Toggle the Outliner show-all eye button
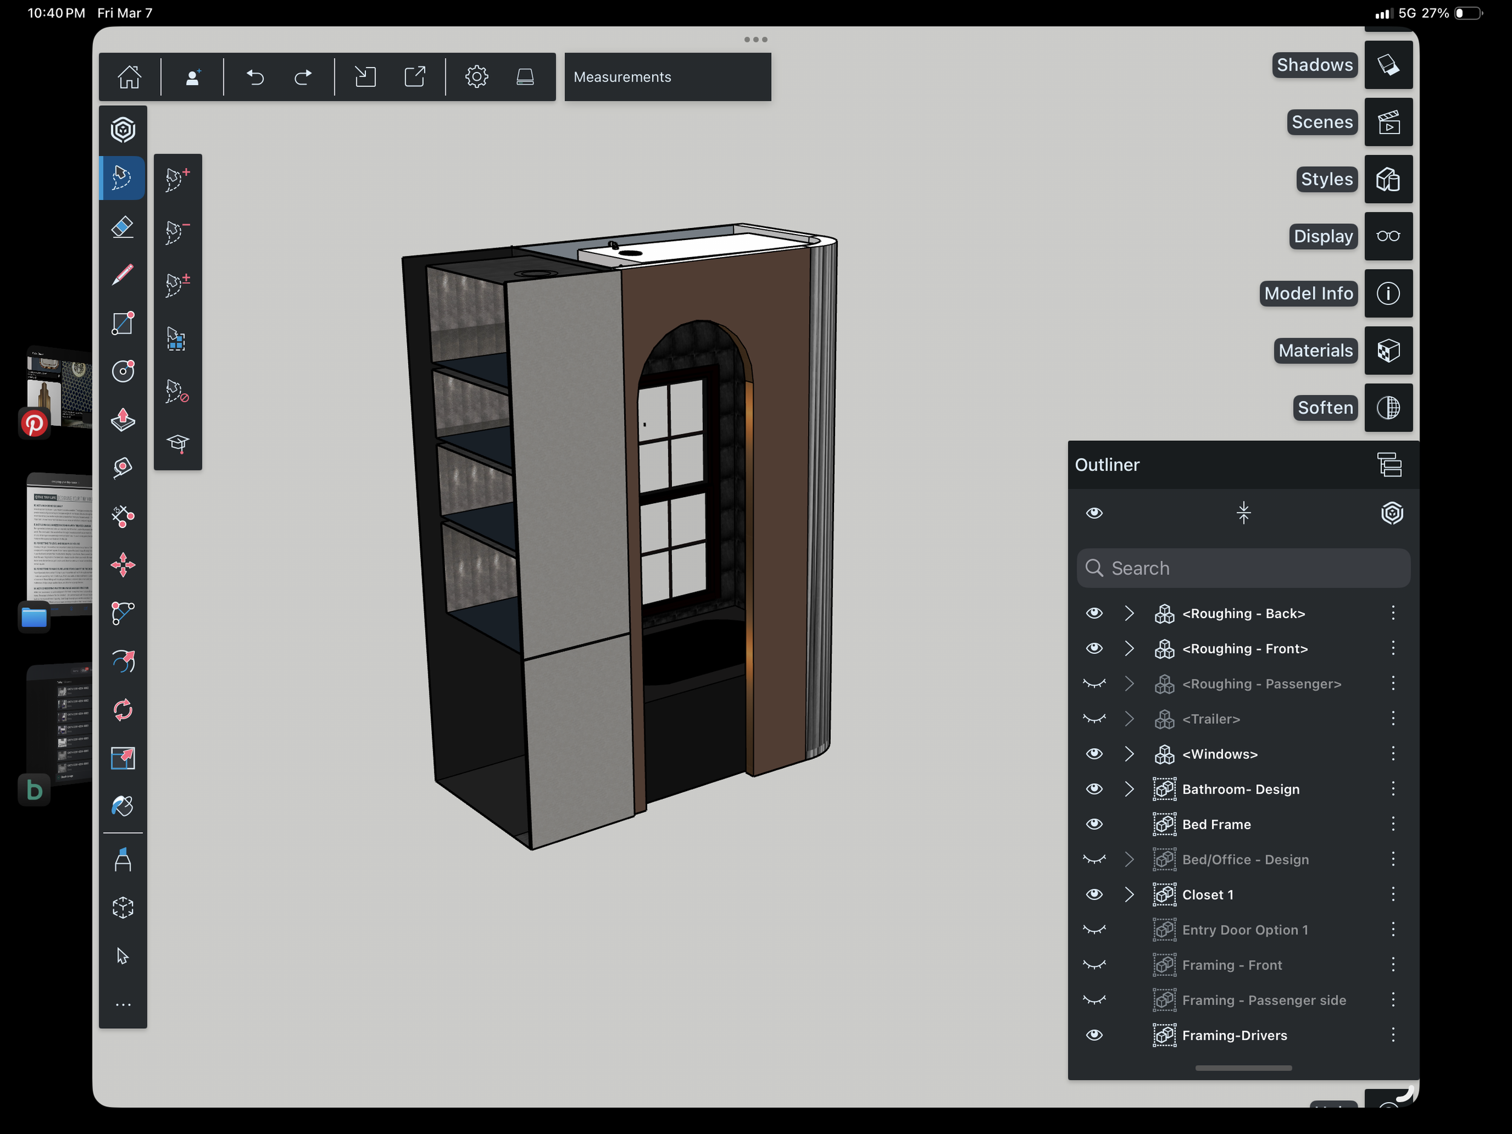Screen dimensions: 1512x1134 1094,513
